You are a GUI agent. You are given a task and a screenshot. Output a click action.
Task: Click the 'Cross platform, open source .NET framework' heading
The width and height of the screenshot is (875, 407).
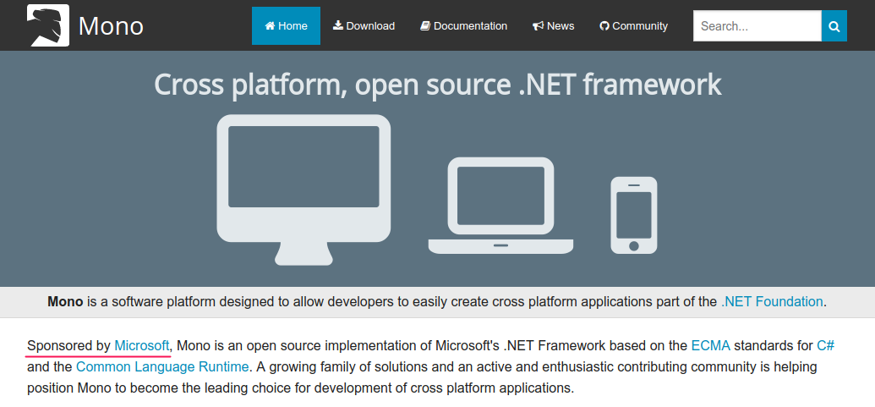coord(438,85)
